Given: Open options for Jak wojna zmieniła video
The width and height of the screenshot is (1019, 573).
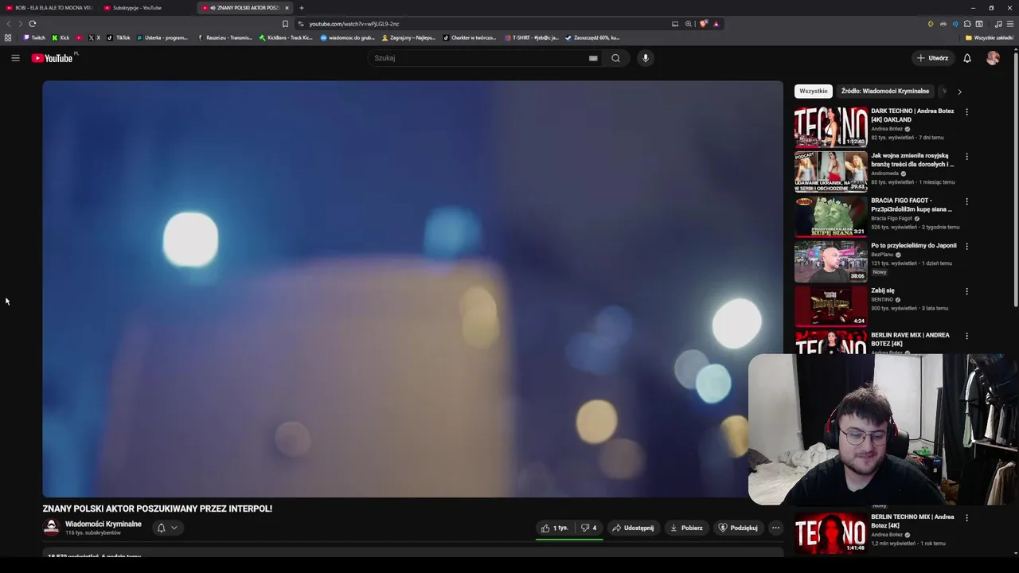Looking at the screenshot, I should [x=966, y=157].
